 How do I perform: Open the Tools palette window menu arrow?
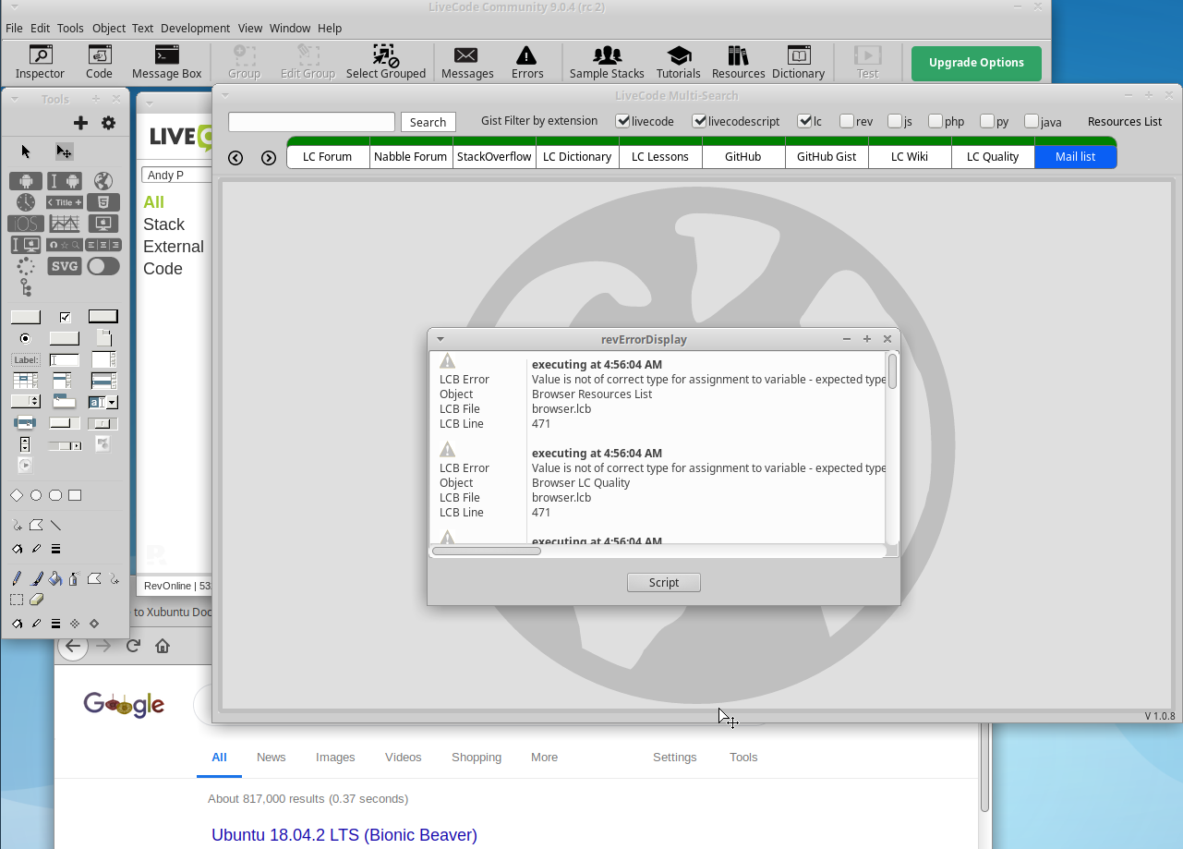pos(14,98)
